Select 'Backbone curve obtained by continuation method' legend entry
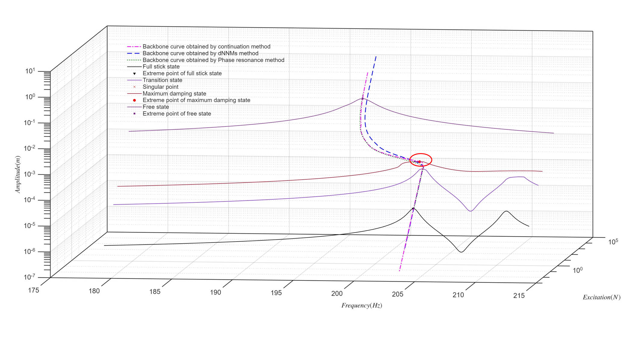The image size is (641, 346). coord(206,47)
